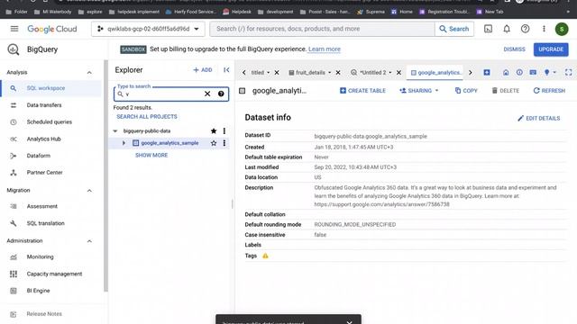Click Edit Details
577x324 pixels.
point(539,118)
